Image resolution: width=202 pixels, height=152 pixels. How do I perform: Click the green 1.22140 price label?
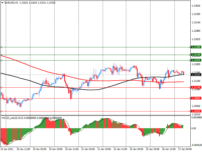[196, 55]
